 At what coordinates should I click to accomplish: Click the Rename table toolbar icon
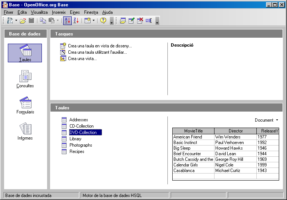coord(149,21)
